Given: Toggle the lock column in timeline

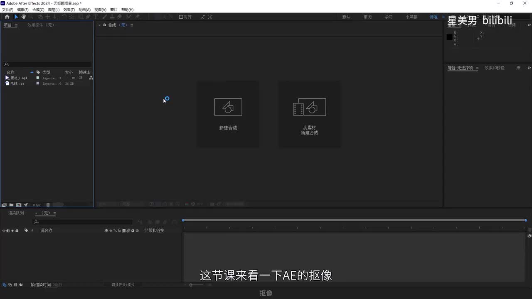Looking at the screenshot, I should coord(17,230).
